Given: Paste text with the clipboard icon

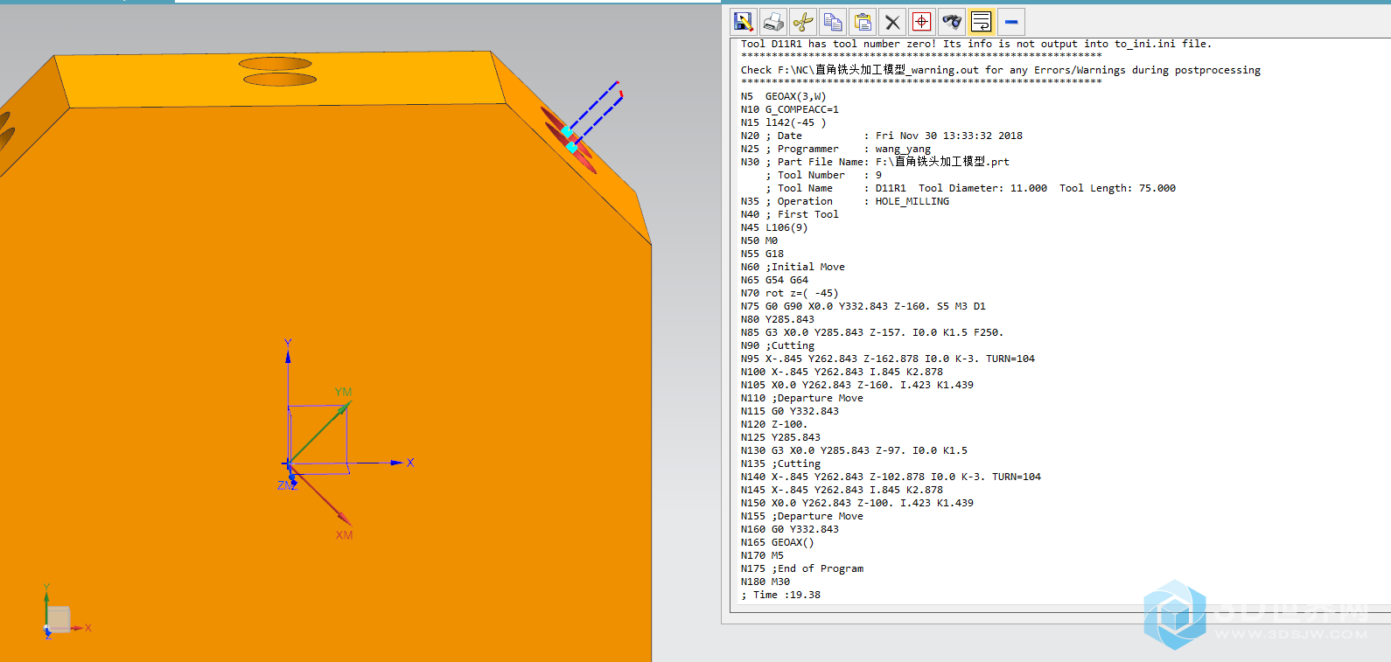Looking at the screenshot, I should click(863, 22).
